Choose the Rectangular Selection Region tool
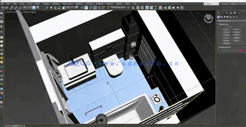This screenshot has height=127, width=246. [42, 7]
